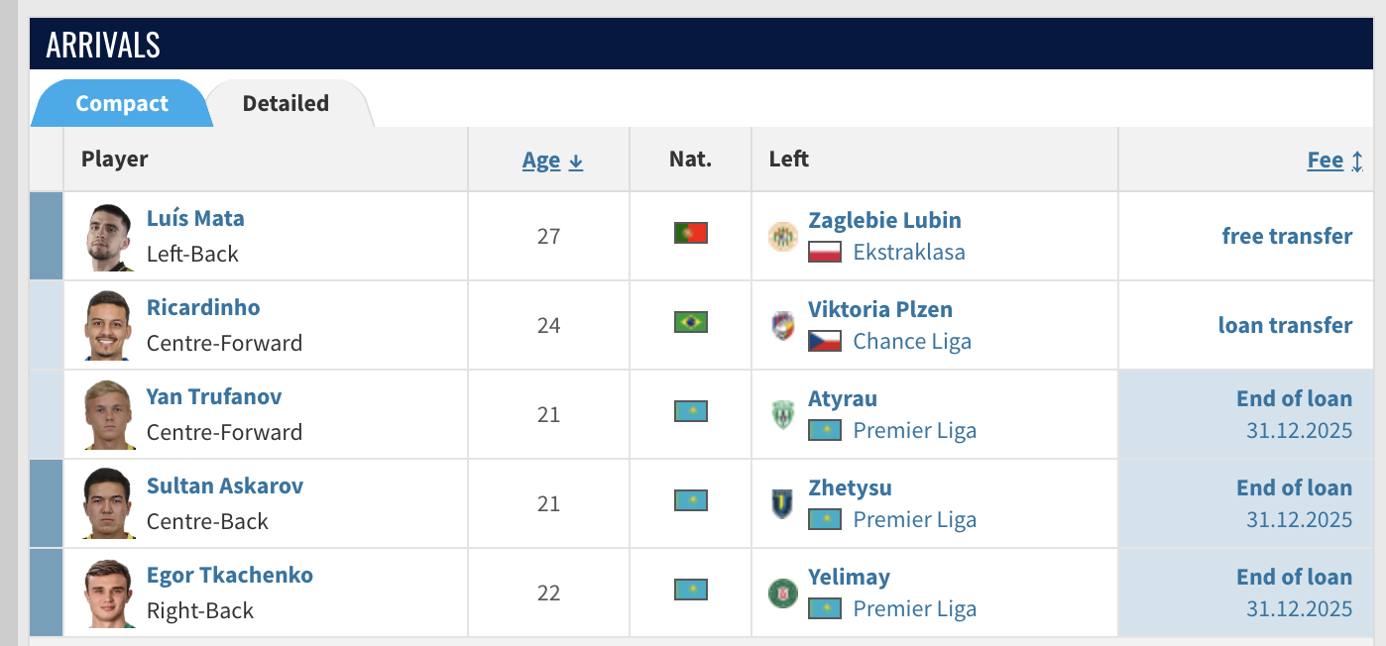
Task: Sort the table by Fee column
Action: coord(1335,161)
